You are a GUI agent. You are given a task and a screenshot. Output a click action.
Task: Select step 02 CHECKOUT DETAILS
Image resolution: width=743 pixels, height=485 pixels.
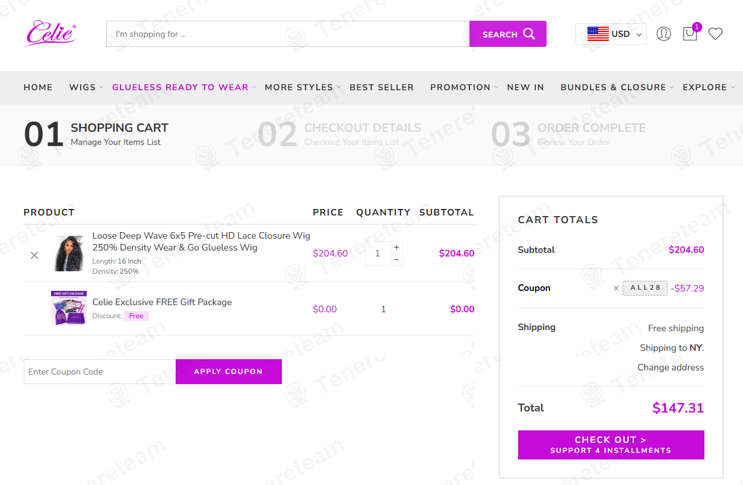point(339,134)
